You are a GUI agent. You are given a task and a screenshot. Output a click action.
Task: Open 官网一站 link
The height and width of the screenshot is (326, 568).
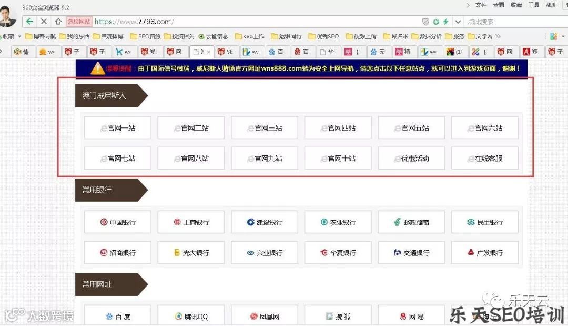tap(118, 127)
